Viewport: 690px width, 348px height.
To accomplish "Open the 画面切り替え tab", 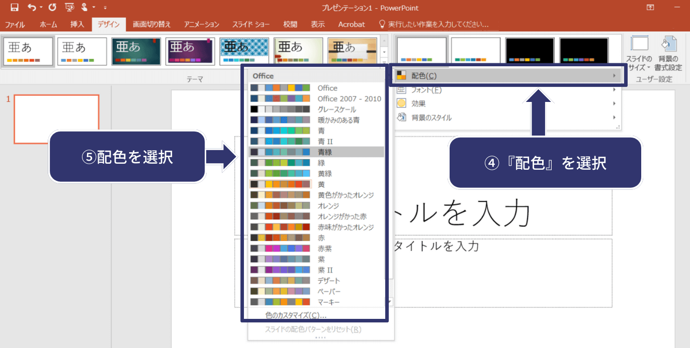I will pyautogui.click(x=151, y=24).
